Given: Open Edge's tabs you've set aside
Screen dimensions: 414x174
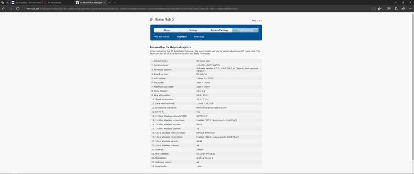Looking at the screenshot, I should [2, 2].
